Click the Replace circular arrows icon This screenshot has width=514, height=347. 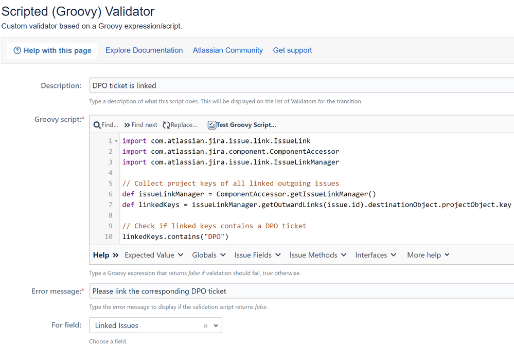tap(166, 125)
